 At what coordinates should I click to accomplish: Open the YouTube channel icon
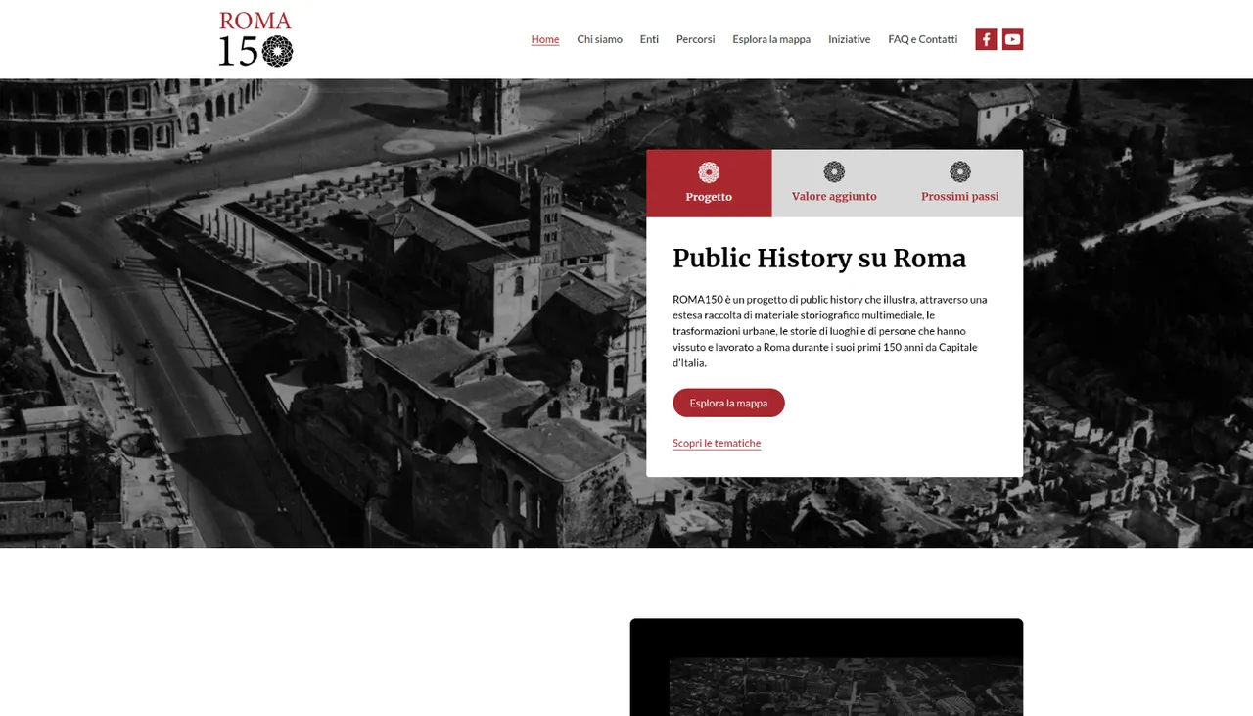pyautogui.click(x=1012, y=39)
